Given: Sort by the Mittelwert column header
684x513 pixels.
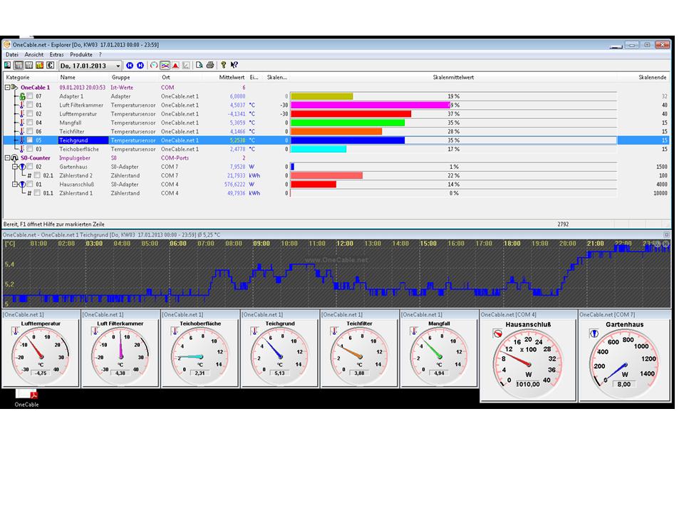Looking at the screenshot, I should click(232, 77).
